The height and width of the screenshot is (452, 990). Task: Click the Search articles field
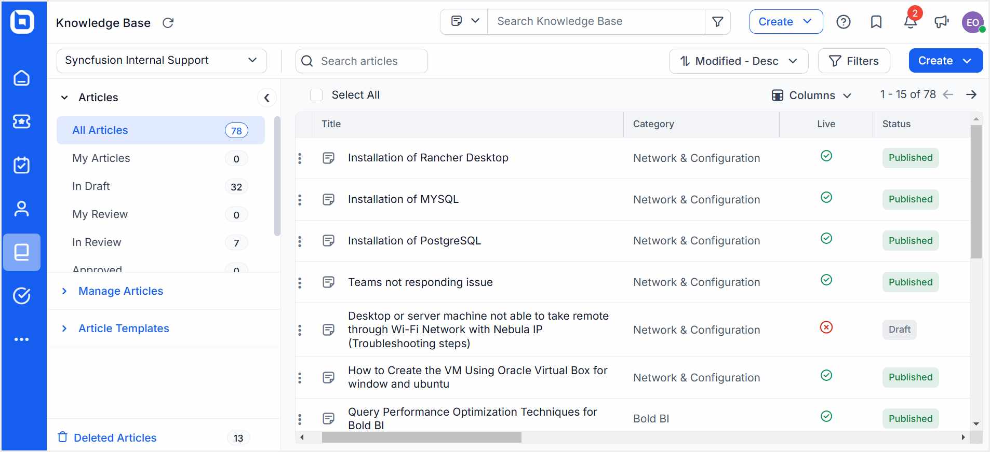[362, 61]
